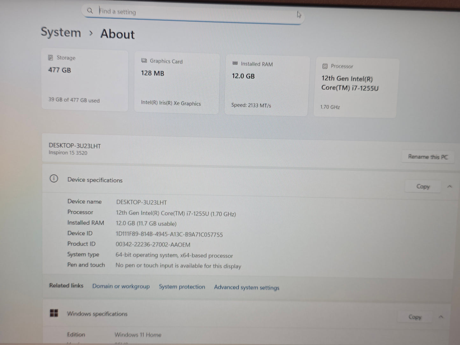Click the About breadcrumb heading
Viewport: 460px width, 345px height.
(x=117, y=34)
